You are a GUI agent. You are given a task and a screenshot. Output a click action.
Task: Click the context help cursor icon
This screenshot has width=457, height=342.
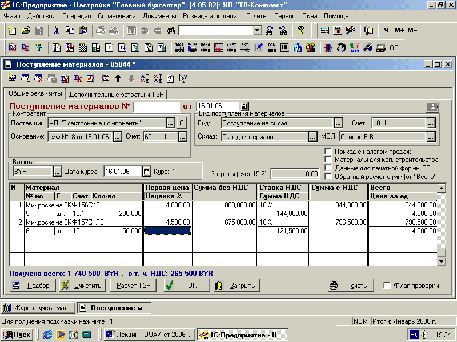[183, 78]
